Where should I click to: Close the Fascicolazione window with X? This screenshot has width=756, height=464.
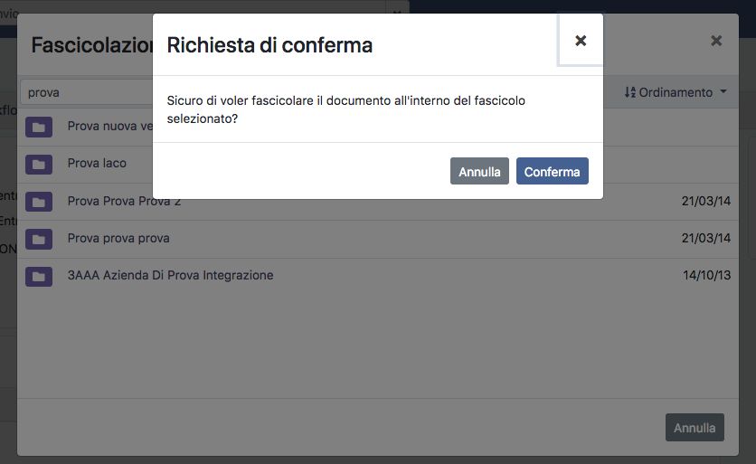(716, 41)
